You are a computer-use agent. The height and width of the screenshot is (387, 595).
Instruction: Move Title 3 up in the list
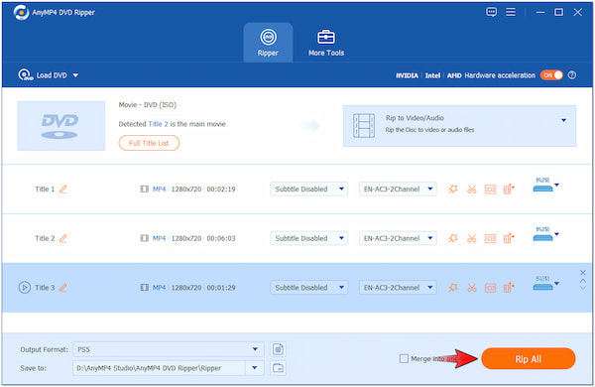[583, 281]
